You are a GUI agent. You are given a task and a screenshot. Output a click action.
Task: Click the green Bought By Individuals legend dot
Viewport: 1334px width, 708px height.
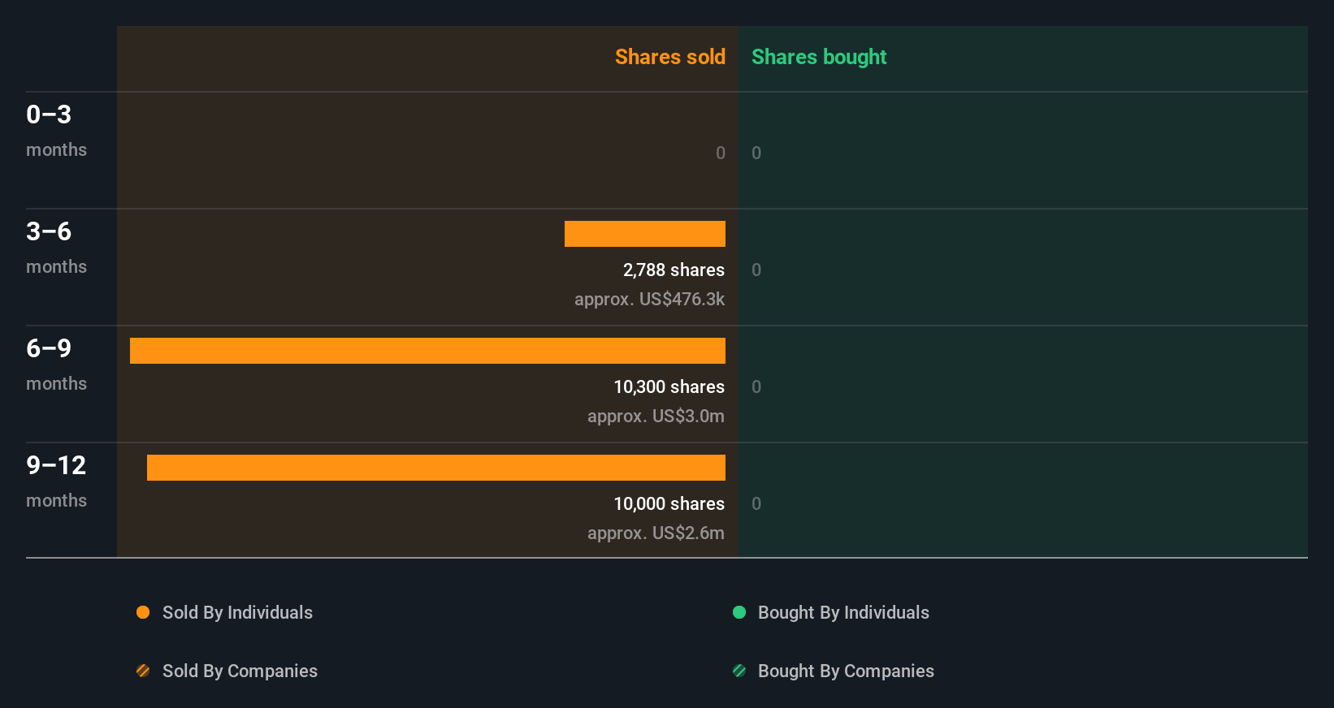[x=739, y=612]
